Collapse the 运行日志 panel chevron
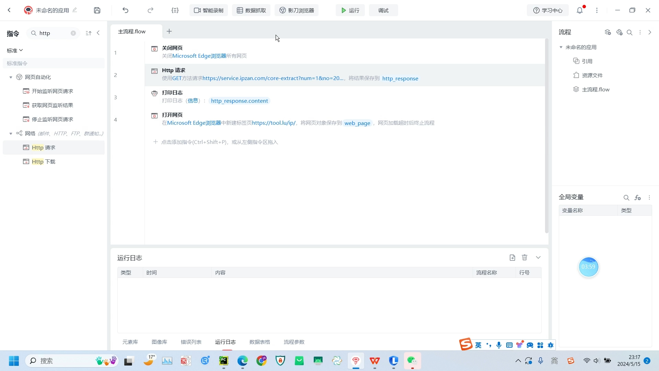Image resolution: width=659 pixels, height=371 pixels. pyautogui.click(x=538, y=258)
